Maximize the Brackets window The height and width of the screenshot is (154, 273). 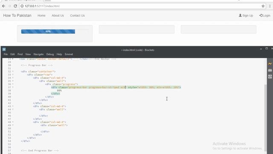(267, 48)
